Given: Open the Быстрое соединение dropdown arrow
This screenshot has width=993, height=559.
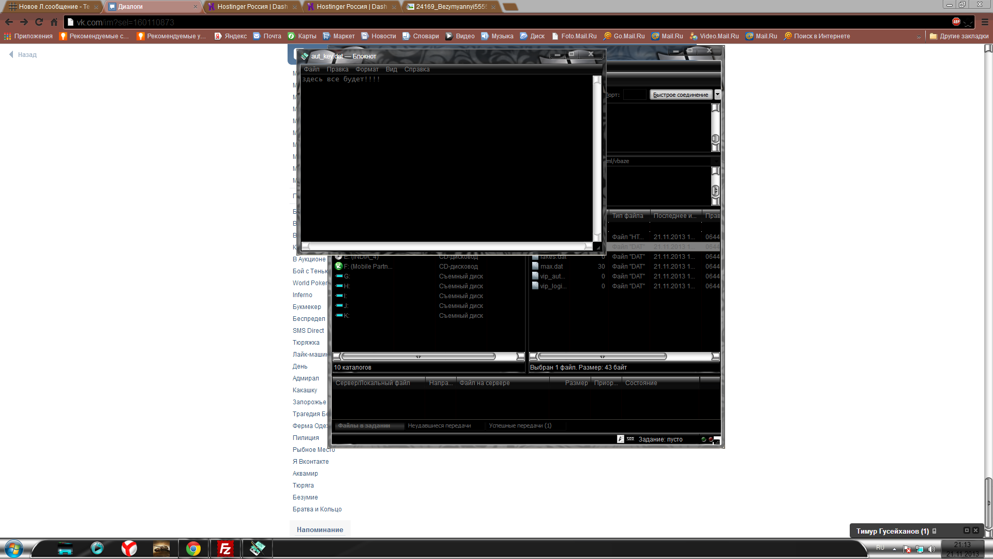Looking at the screenshot, I should click(x=717, y=95).
